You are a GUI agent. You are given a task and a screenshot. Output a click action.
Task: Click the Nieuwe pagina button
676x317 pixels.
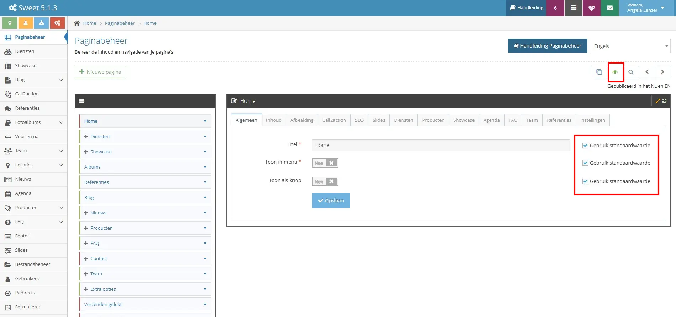(x=100, y=72)
